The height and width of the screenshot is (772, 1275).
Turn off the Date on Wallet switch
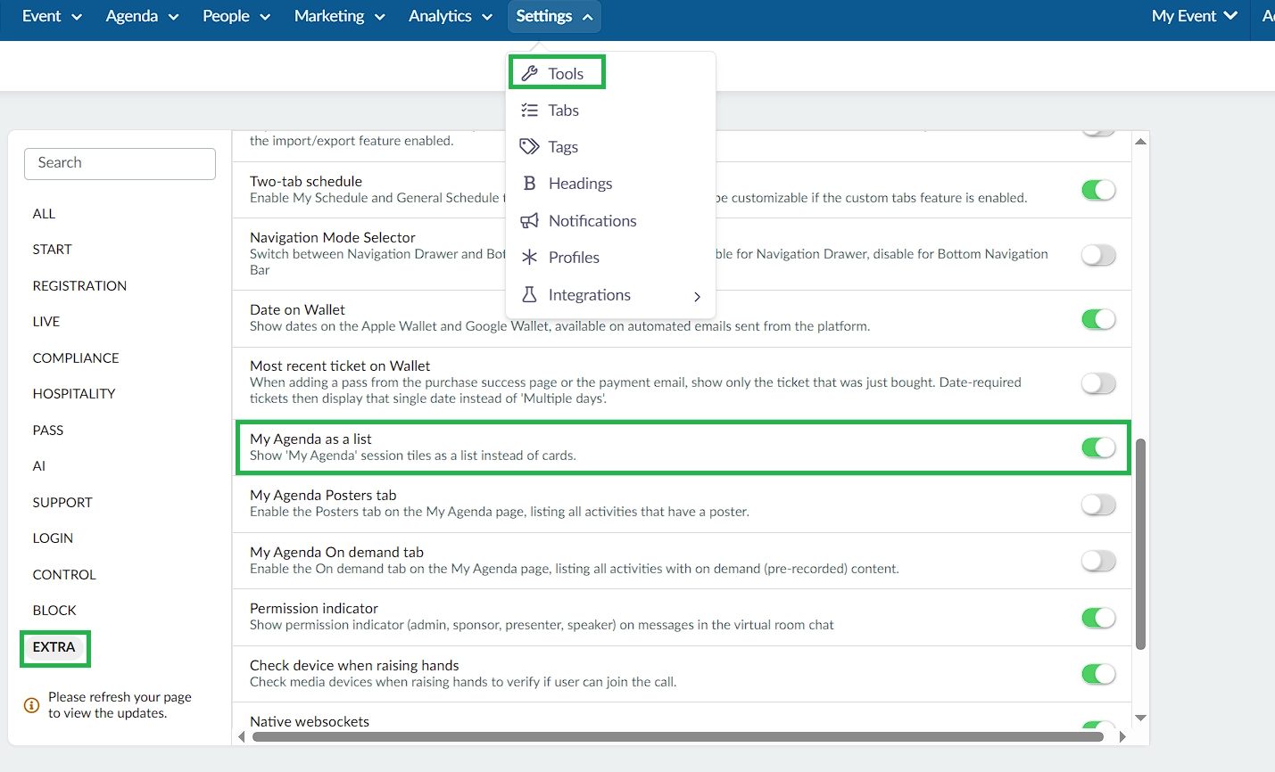[x=1098, y=319]
